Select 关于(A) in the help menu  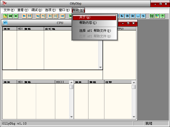95,17
